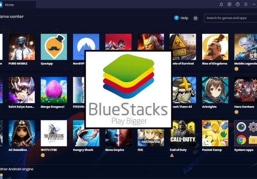Launch the 7DS netmarble game icon
The width and height of the screenshot is (257, 179).
tap(151, 138)
